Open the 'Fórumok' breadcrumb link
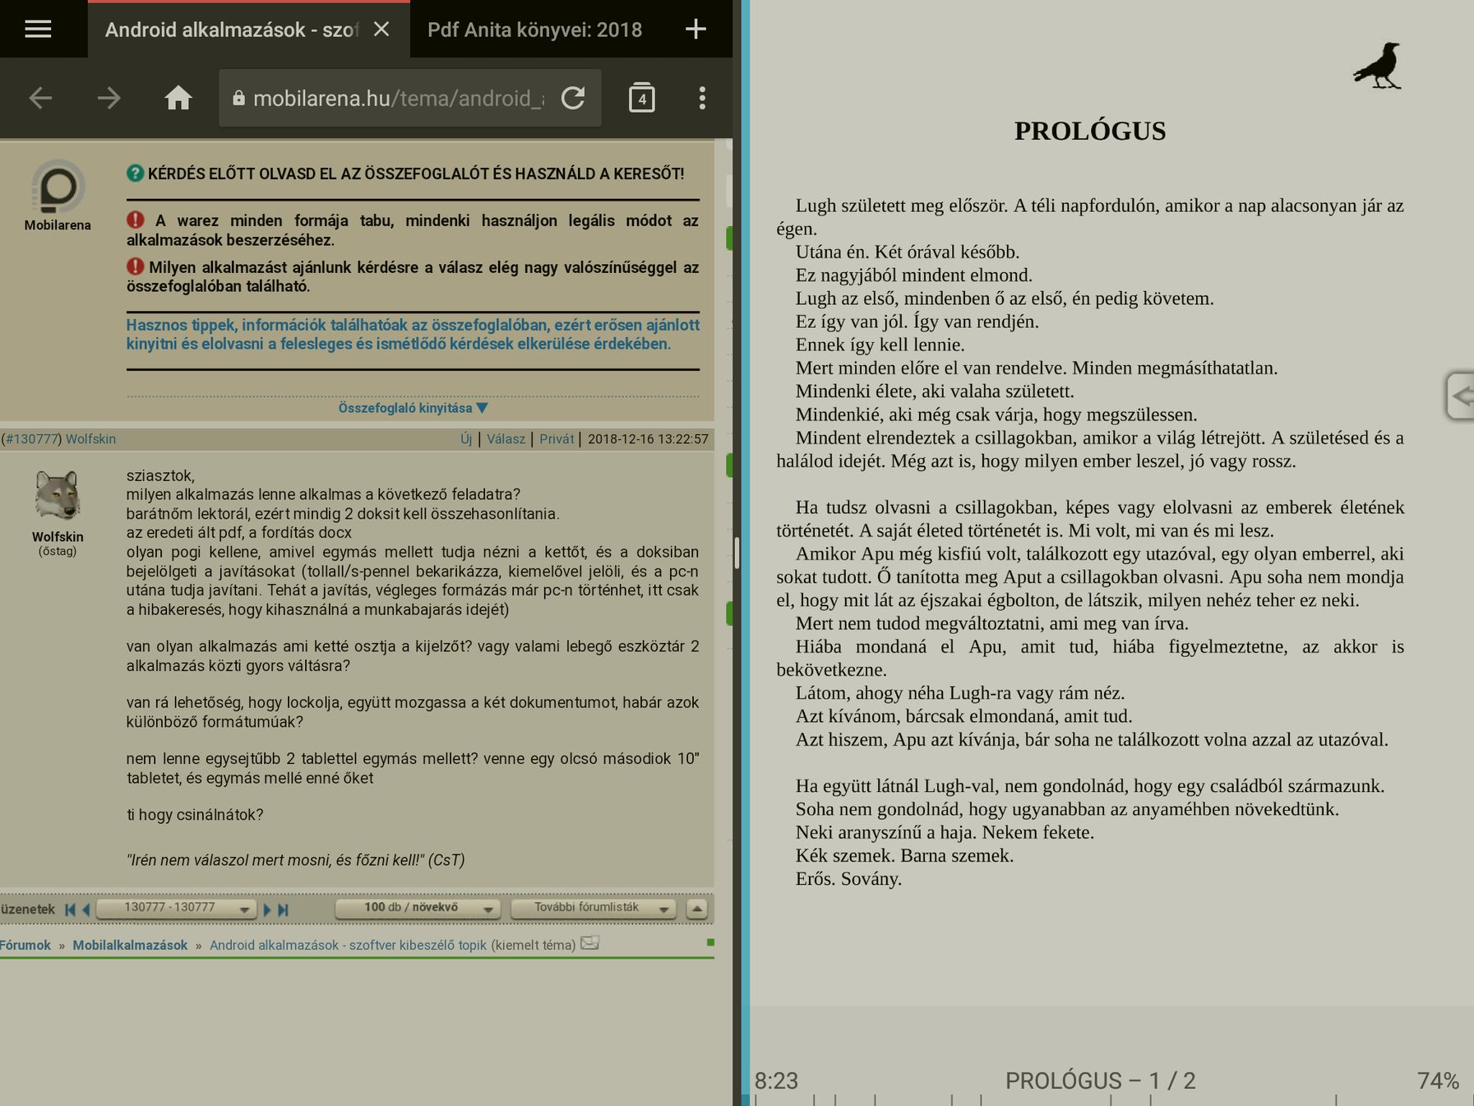The image size is (1474, 1106). [25, 946]
